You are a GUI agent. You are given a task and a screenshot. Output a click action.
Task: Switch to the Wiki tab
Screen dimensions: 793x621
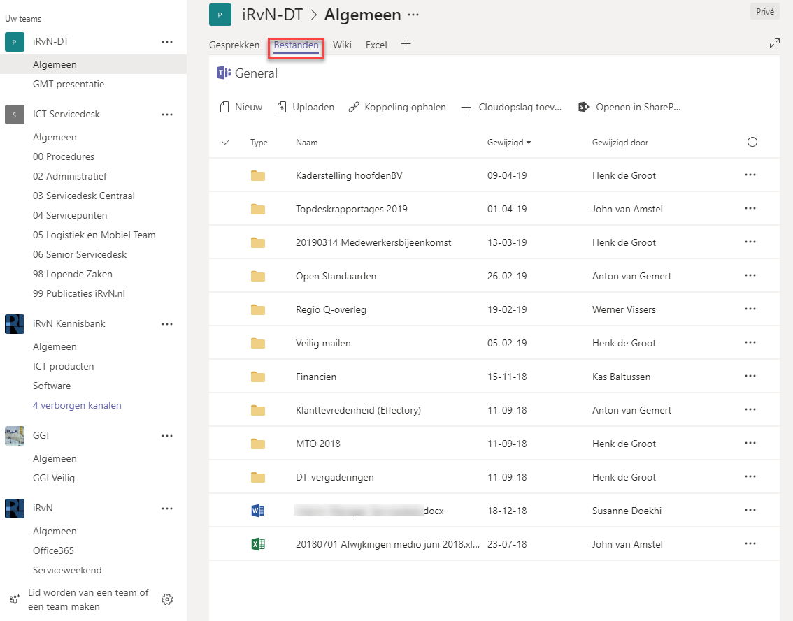[342, 45]
